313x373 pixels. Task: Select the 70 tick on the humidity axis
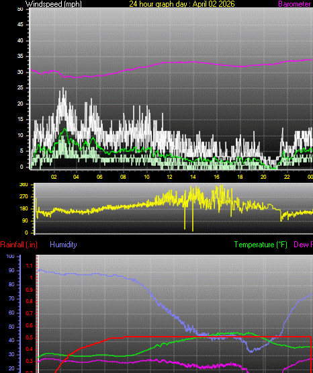click(x=11, y=298)
